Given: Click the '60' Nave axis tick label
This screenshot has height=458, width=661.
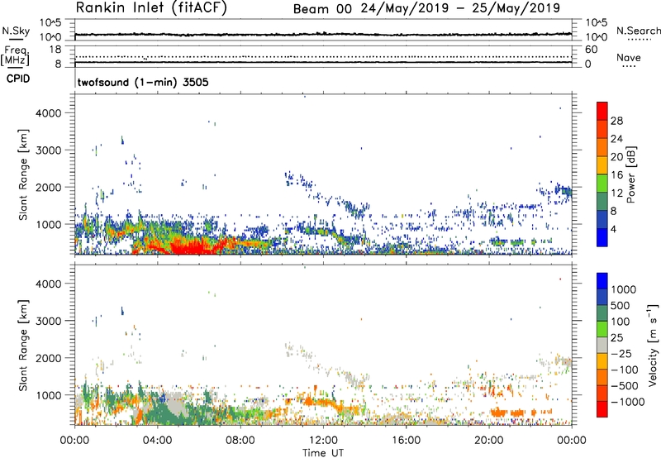Looking at the screenshot, I should [x=591, y=50].
